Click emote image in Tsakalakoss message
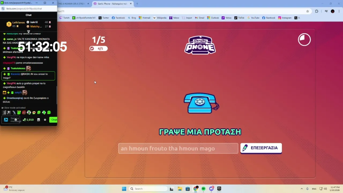 pos(29,68)
